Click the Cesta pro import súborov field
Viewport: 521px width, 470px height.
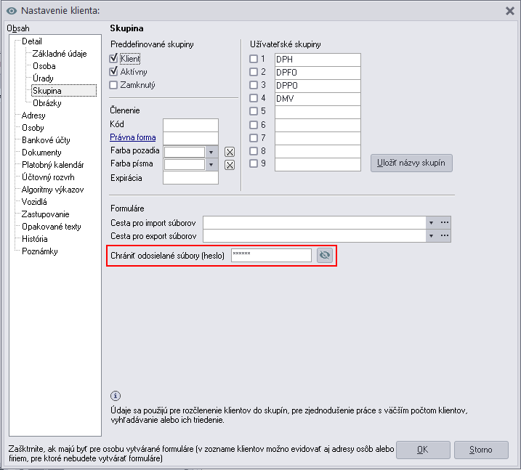pos(315,222)
